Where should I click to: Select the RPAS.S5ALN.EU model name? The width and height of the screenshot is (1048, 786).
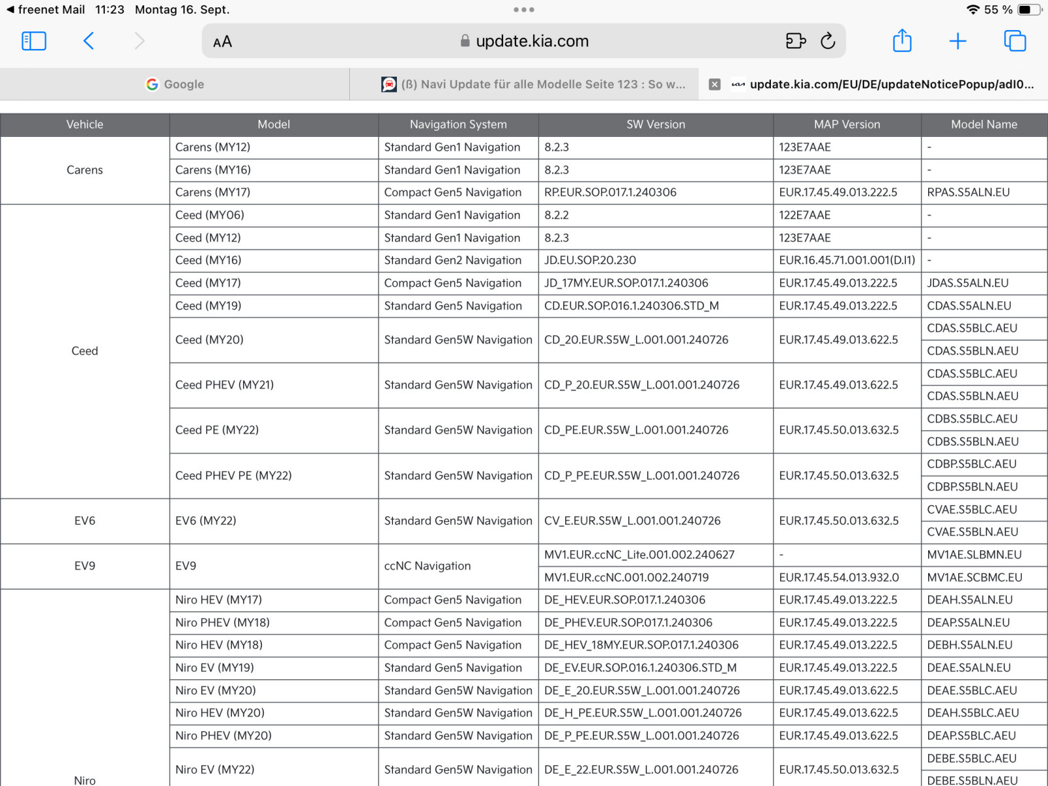[x=984, y=193]
